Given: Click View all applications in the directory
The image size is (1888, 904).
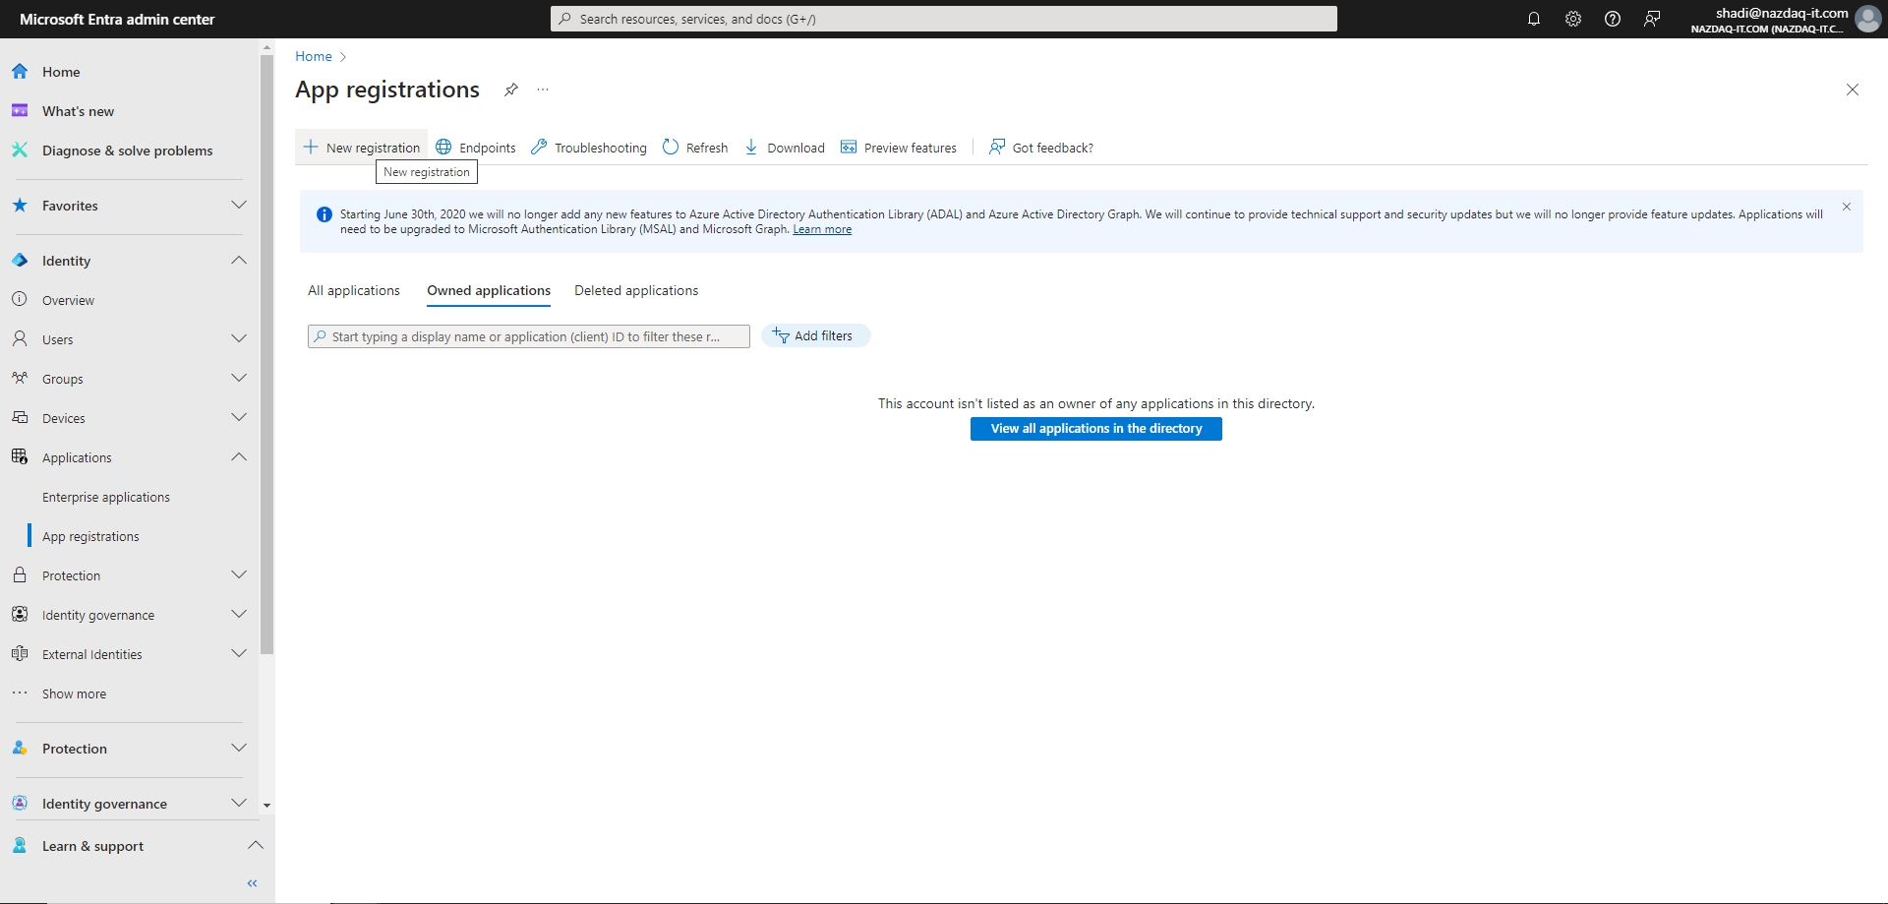Looking at the screenshot, I should click(1095, 429).
